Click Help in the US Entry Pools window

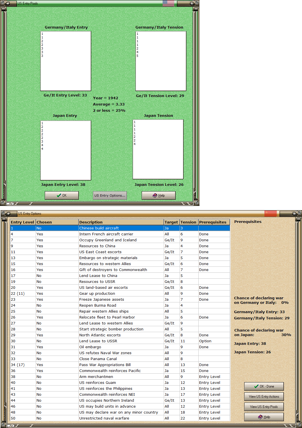(159, 195)
